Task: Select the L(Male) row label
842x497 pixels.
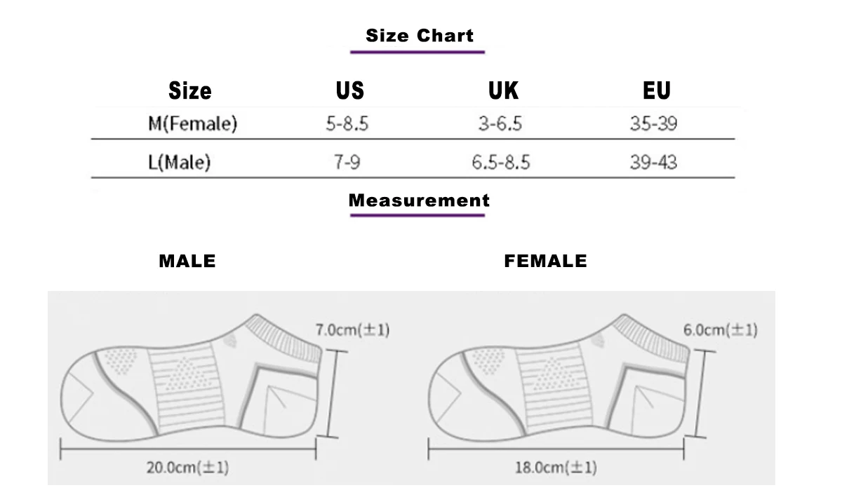Action: pyautogui.click(x=180, y=163)
